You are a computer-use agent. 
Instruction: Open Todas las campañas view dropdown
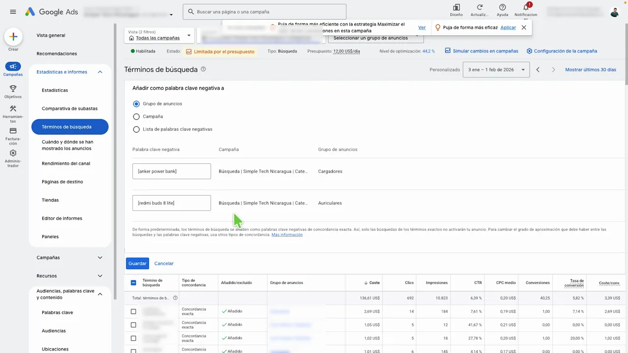[159, 35]
